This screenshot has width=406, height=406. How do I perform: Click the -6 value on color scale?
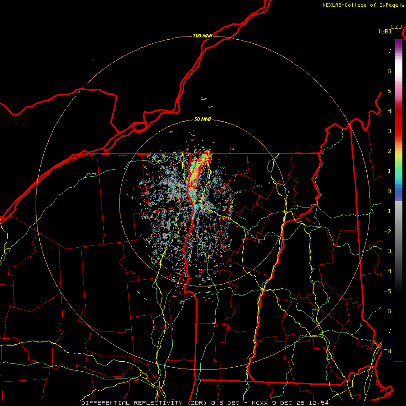388,311
